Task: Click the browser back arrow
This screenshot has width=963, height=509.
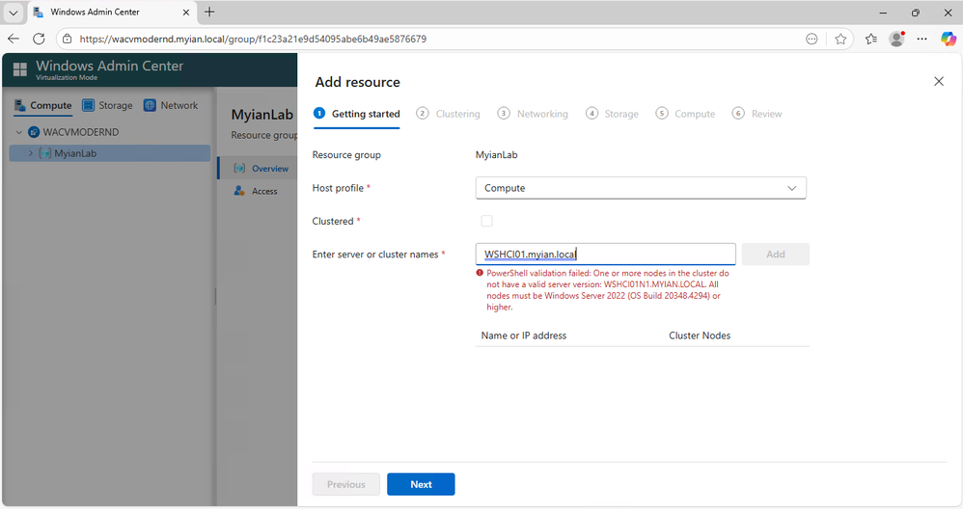Action: coord(14,39)
